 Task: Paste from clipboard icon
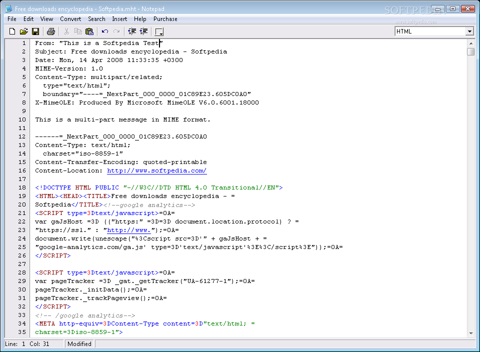89,31
